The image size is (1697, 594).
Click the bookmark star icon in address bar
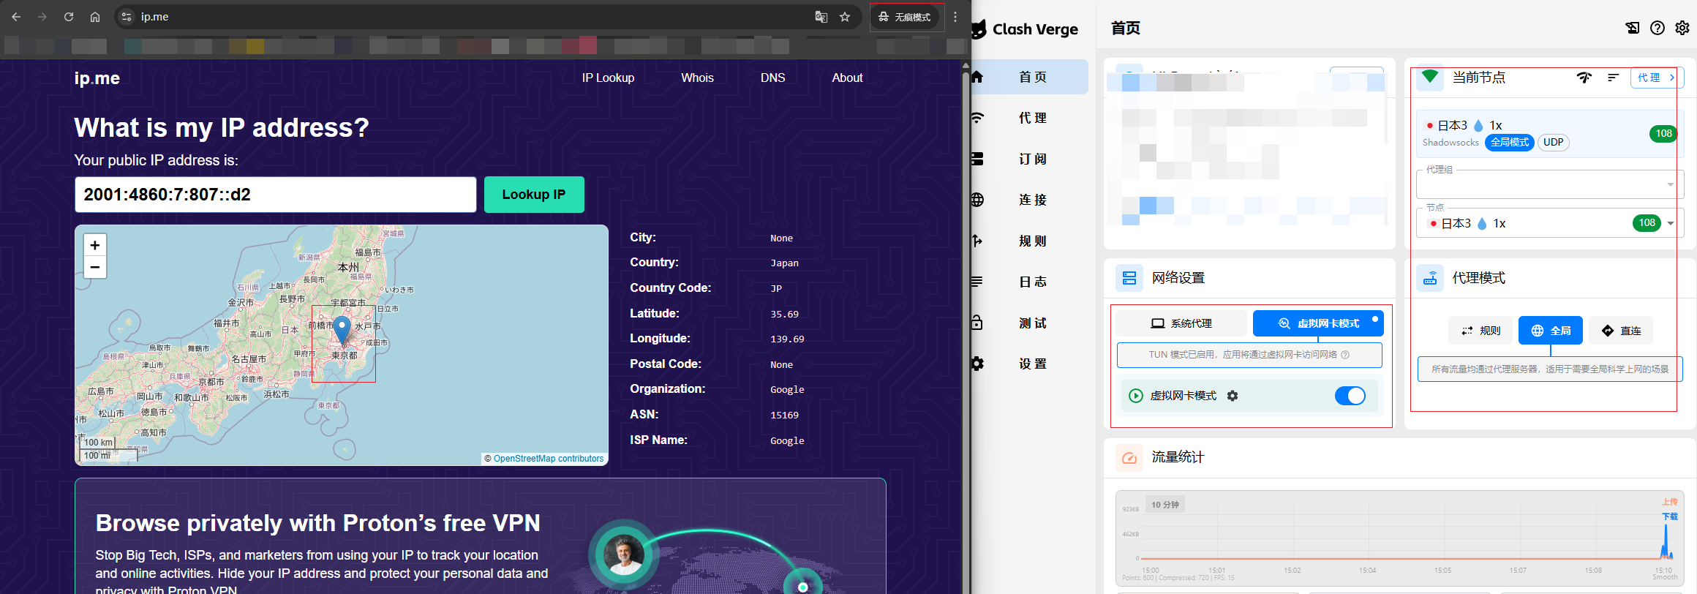coord(845,17)
